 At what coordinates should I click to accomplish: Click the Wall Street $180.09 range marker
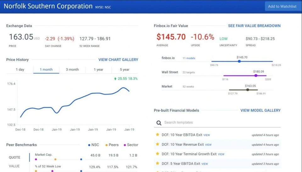256,76
